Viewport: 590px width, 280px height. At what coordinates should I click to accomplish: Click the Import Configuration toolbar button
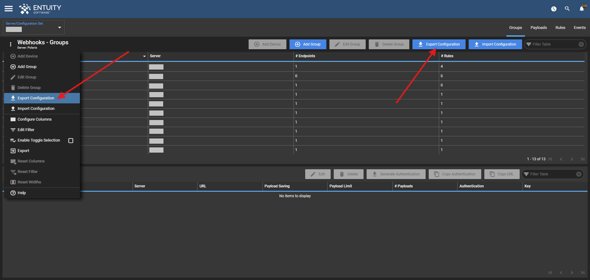coord(495,44)
